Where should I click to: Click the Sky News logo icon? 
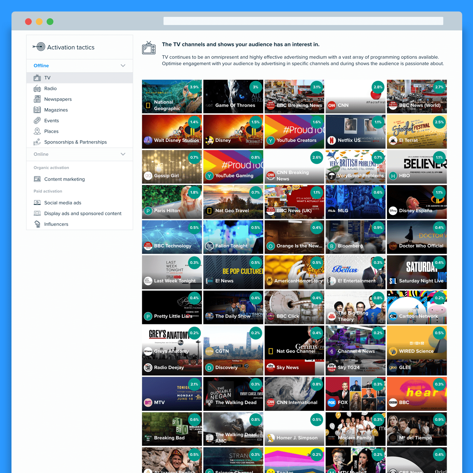(271, 367)
